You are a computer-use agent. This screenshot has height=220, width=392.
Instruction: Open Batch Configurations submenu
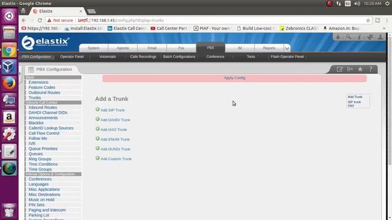(x=179, y=57)
